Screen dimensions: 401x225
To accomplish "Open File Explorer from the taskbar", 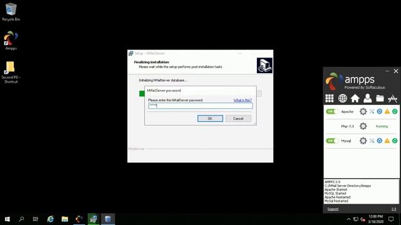I will coord(65,219).
